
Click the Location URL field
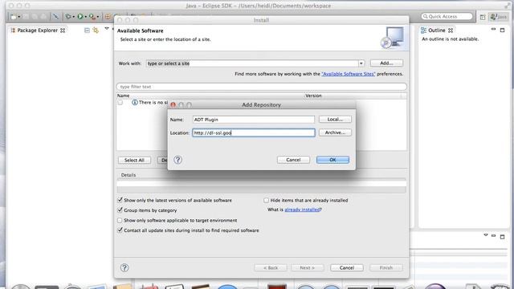pyautogui.click(x=254, y=132)
